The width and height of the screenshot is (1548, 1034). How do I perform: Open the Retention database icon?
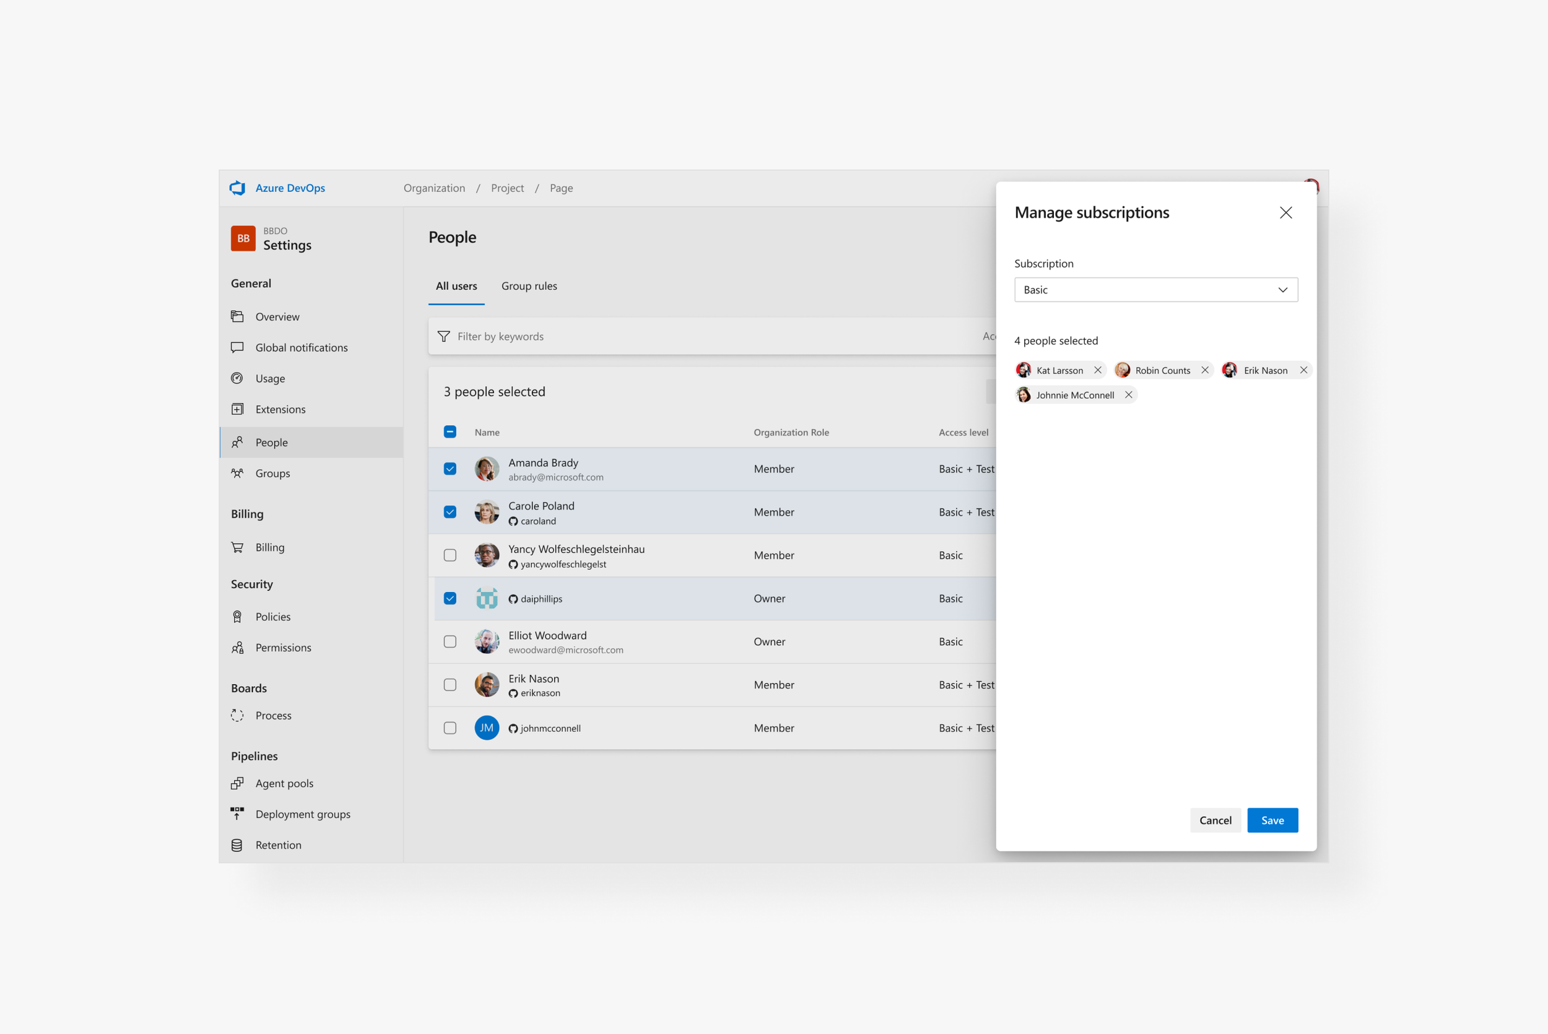[x=237, y=845]
